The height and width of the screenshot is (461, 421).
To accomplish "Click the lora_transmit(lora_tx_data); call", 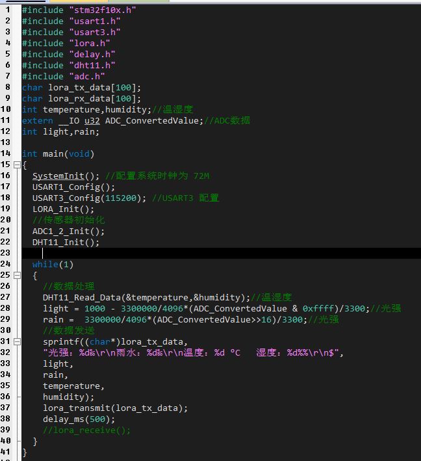I will pyautogui.click(x=115, y=408).
